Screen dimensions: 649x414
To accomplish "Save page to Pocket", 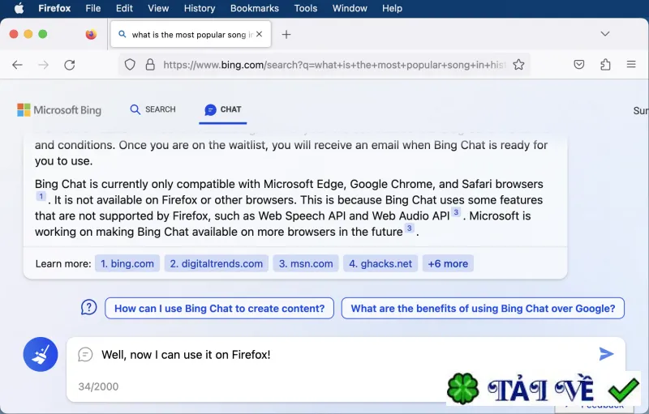I will pyautogui.click(x=579, y=65).
